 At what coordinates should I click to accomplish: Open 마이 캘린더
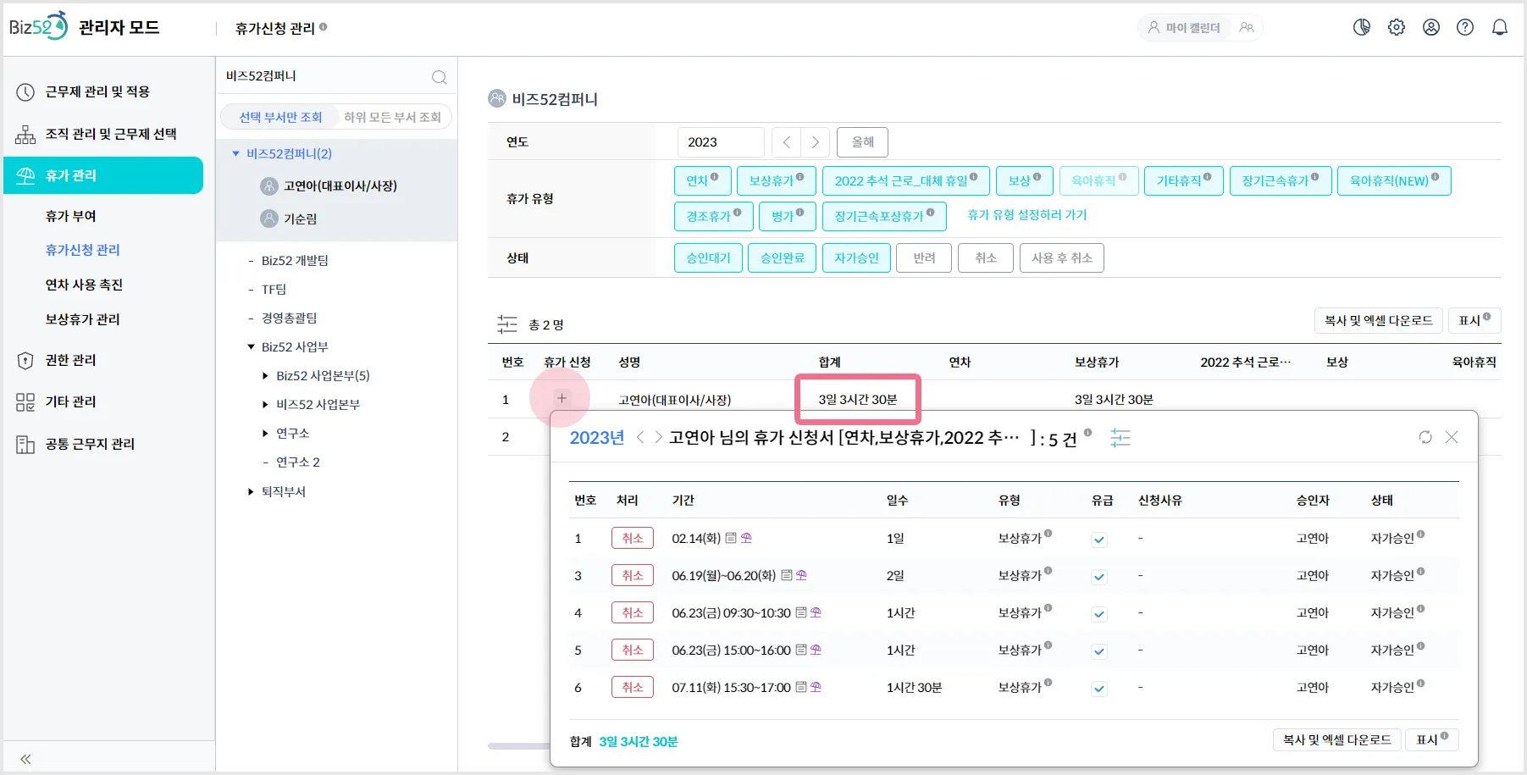[1185, 27]
